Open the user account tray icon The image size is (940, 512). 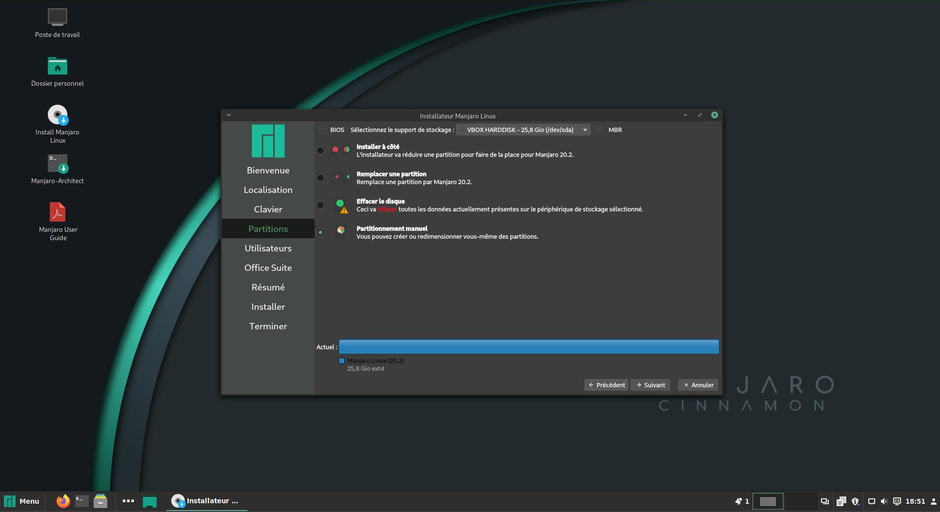click(x=933, y=501)
